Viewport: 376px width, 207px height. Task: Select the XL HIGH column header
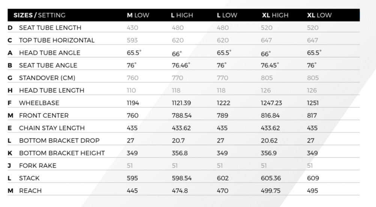point(275,15)
